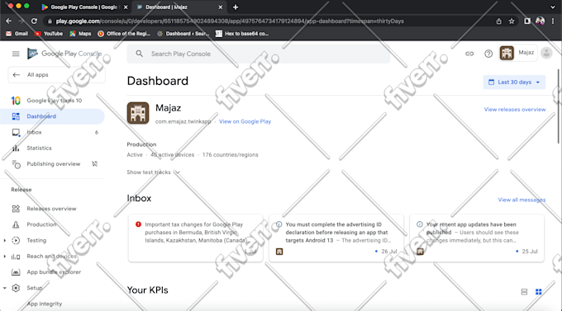
Task: Collapse the Setup section arrow
Action: pos(5,288)
